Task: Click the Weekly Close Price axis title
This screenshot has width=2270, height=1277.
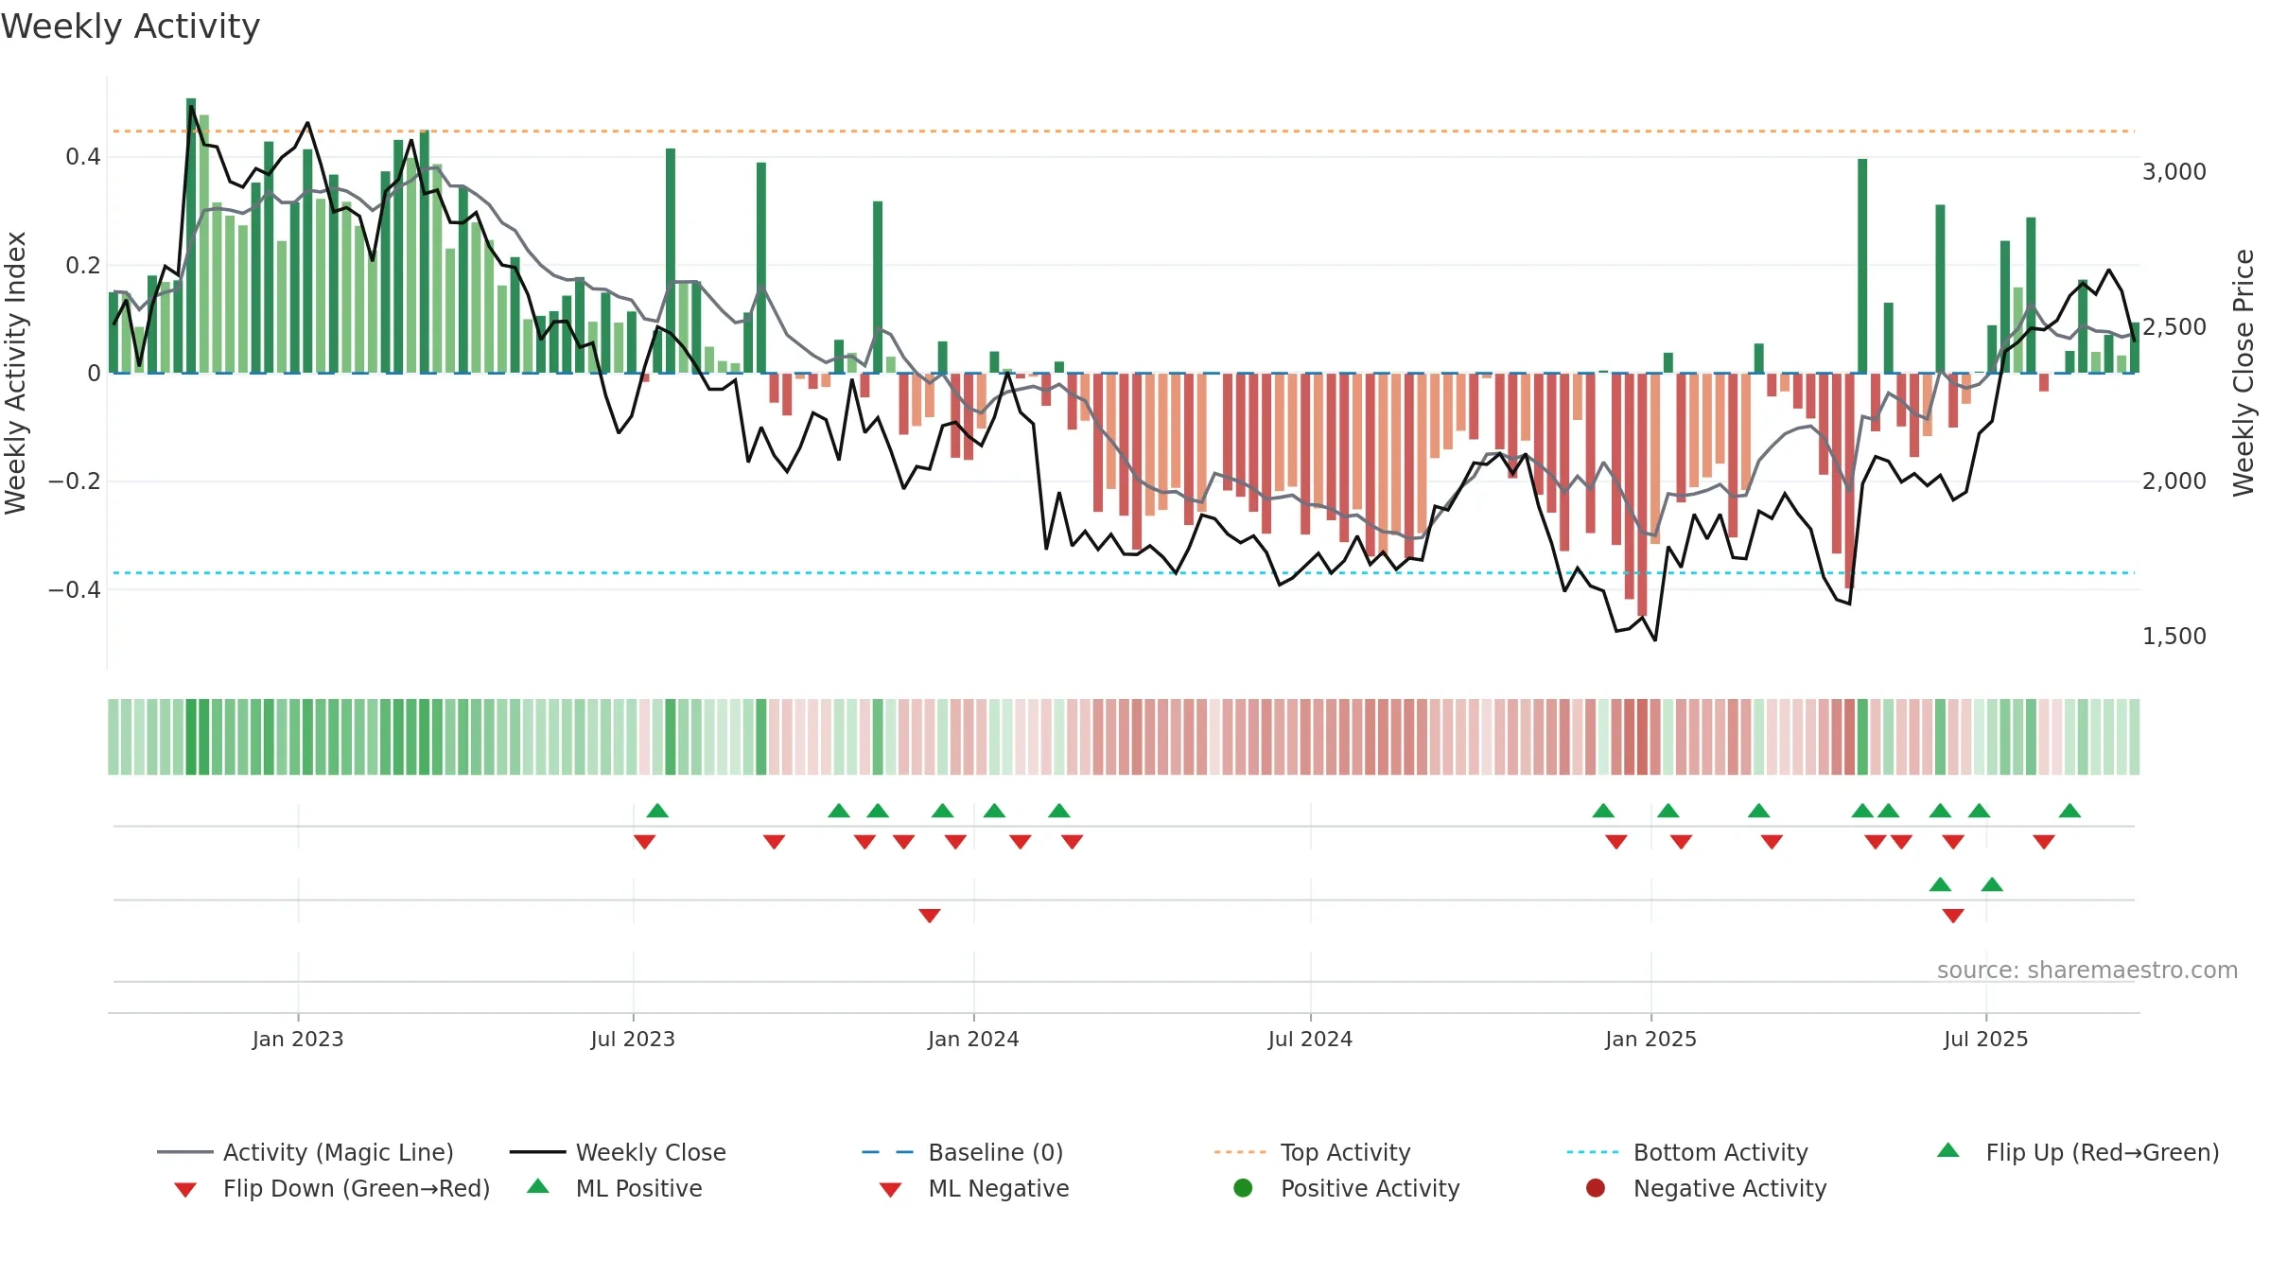Action: pos(2244,373)
